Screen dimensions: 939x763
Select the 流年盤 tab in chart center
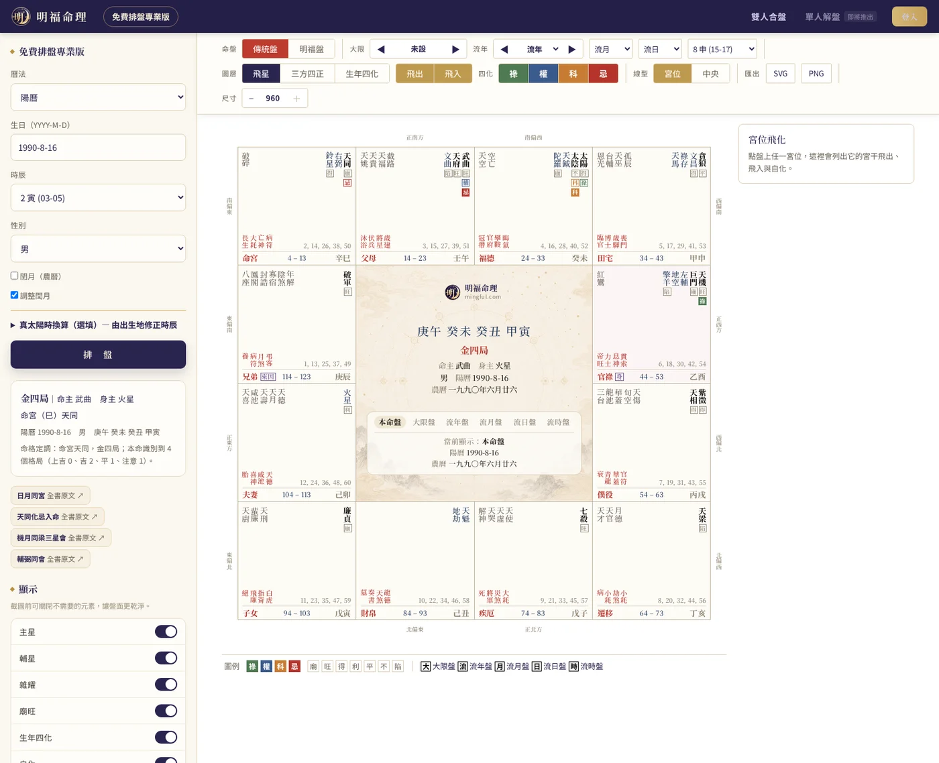click(x=457, y=422)
